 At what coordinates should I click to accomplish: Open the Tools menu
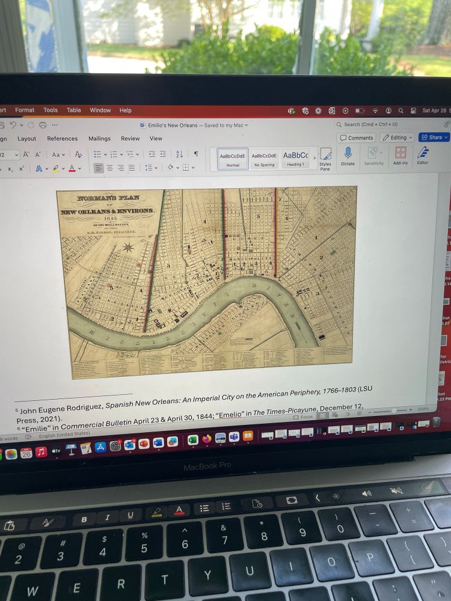51,111
